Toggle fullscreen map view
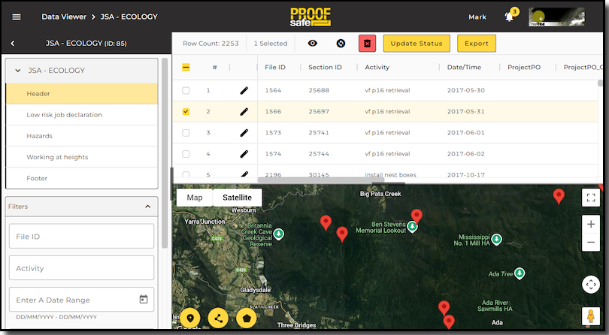The height and width of the screenshot is (335, 609). tap(590, 198)
